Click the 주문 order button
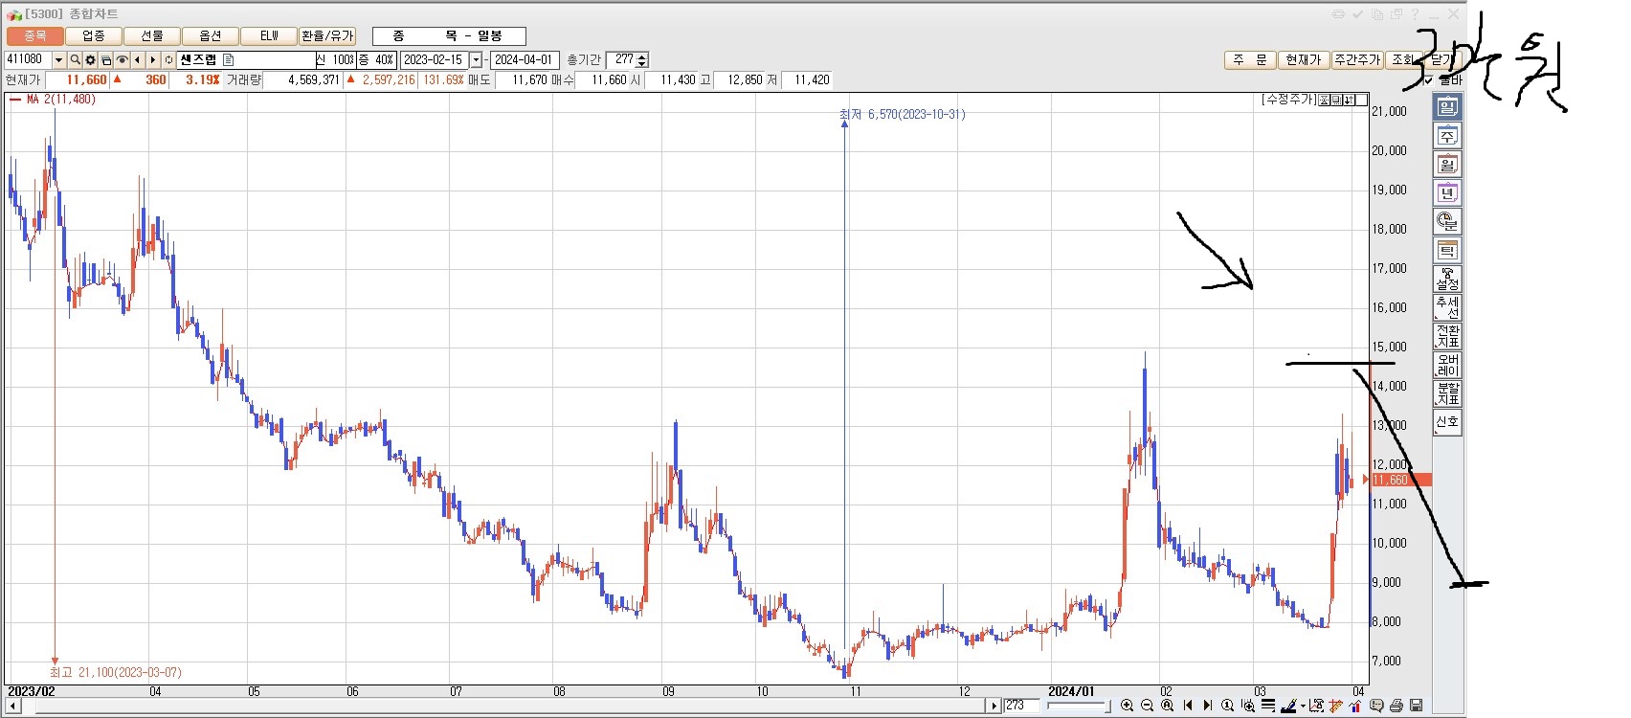Viewport: 1631px width, 718px height. click(x=1249, y=59)
